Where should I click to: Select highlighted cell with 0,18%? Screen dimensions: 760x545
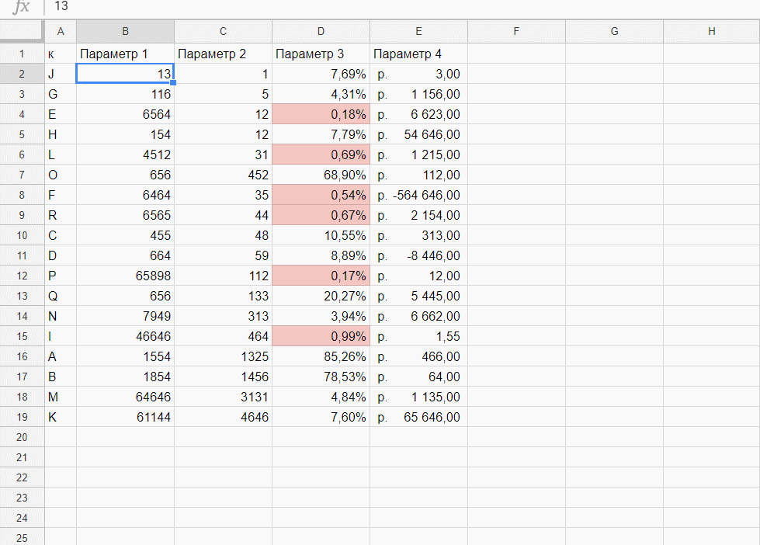coord(321,114)
